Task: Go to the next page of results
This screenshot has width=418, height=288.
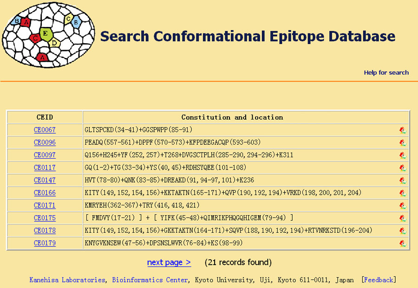Action: [x=169, y=262]
